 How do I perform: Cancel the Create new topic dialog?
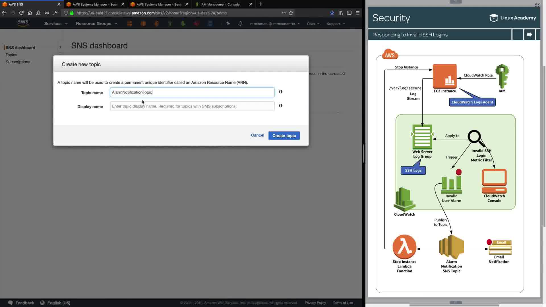tap(257, 135)
